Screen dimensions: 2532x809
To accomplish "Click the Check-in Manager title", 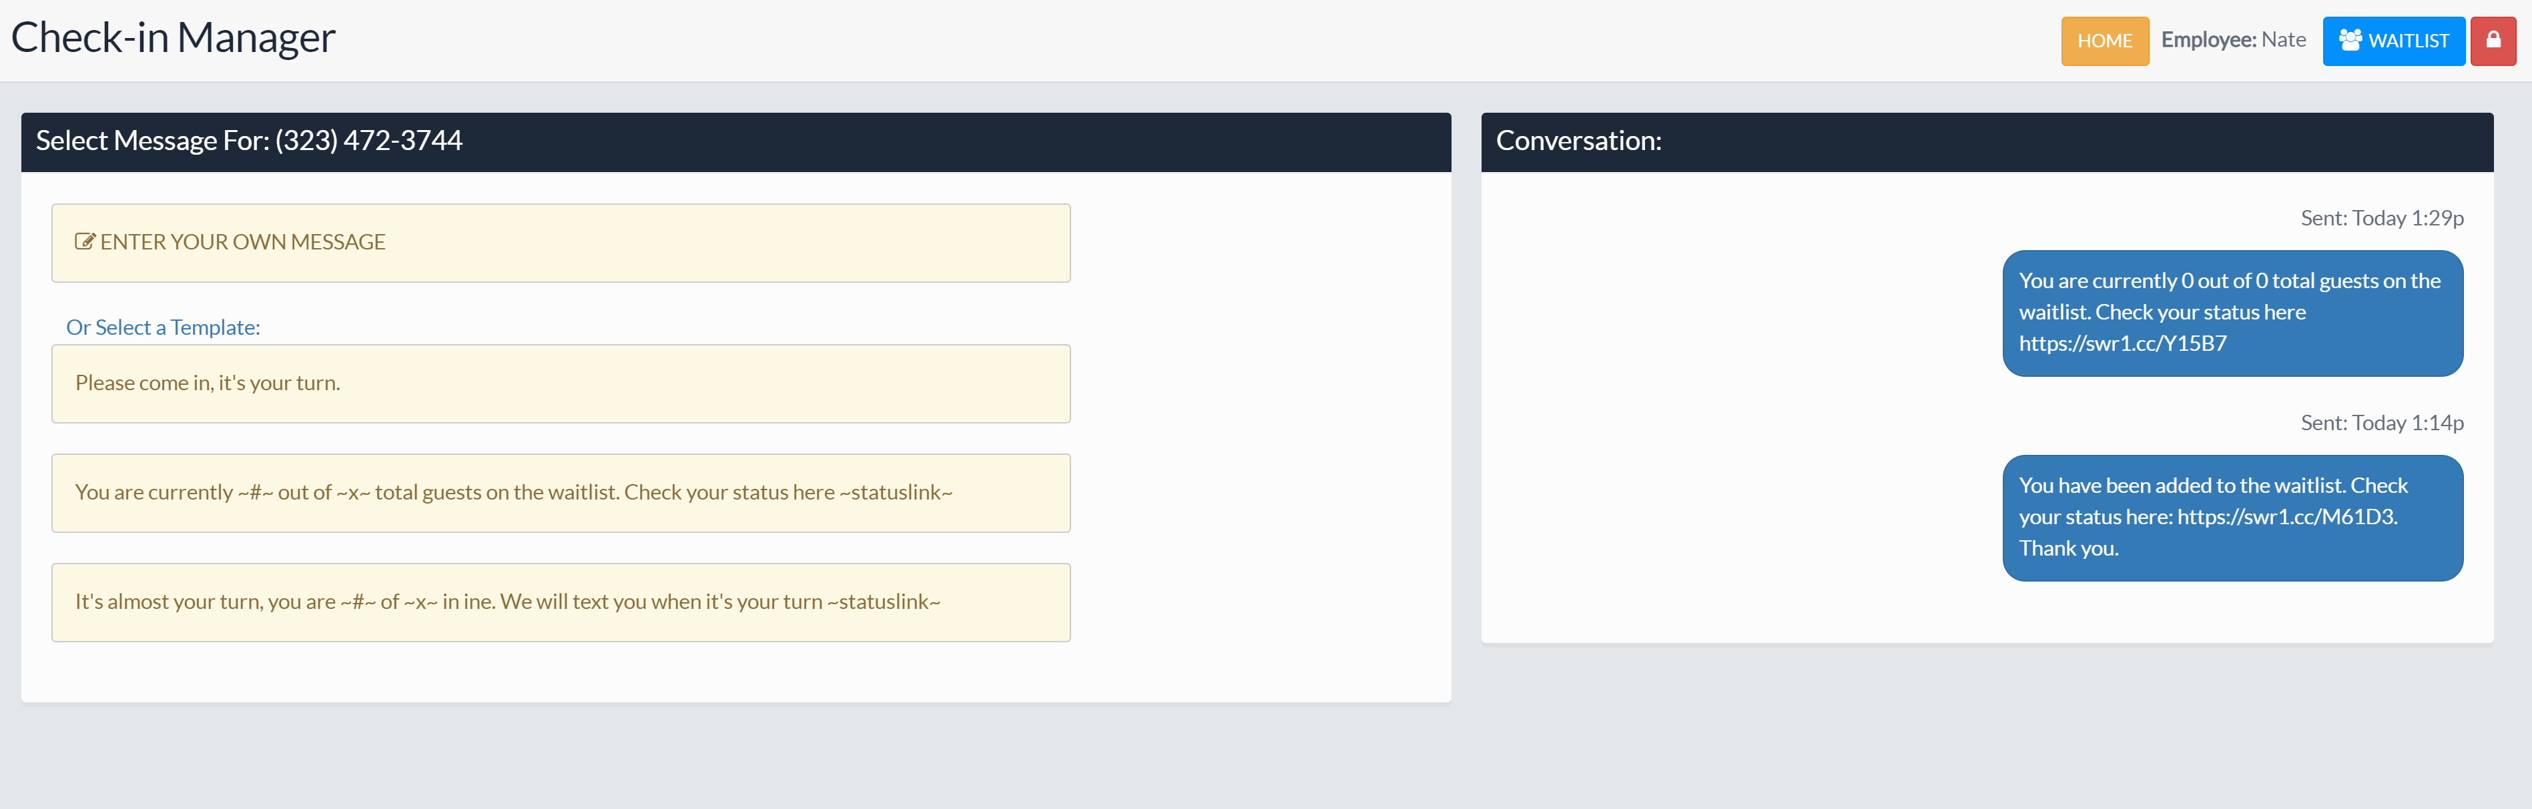I will point(173,37).
